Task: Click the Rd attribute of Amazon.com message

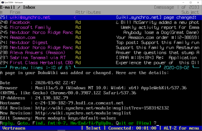Action: 78,38
